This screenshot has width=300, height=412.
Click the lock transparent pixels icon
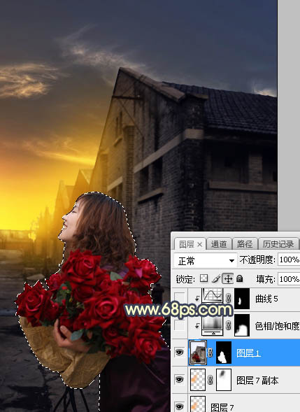(x=204, y=278)
